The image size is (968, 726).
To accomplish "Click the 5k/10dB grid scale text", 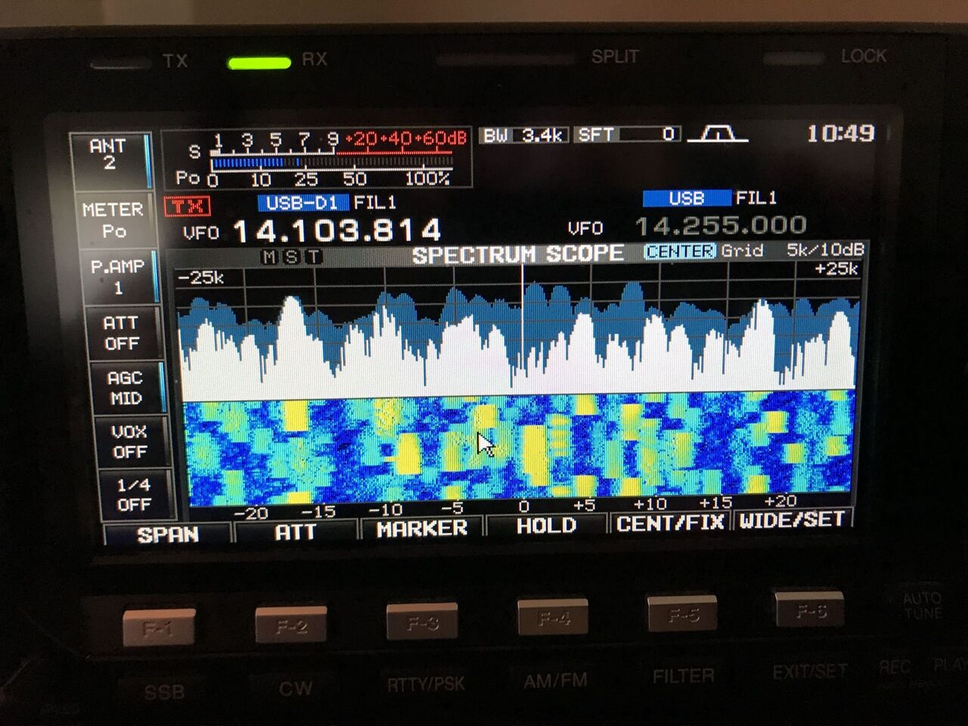I will click(x=825, y=250).
